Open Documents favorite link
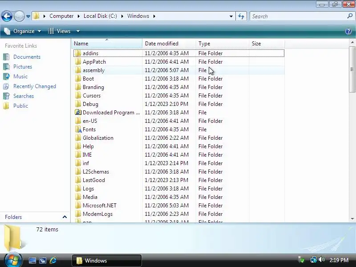 pyautogui.click(x=27, y=57)
